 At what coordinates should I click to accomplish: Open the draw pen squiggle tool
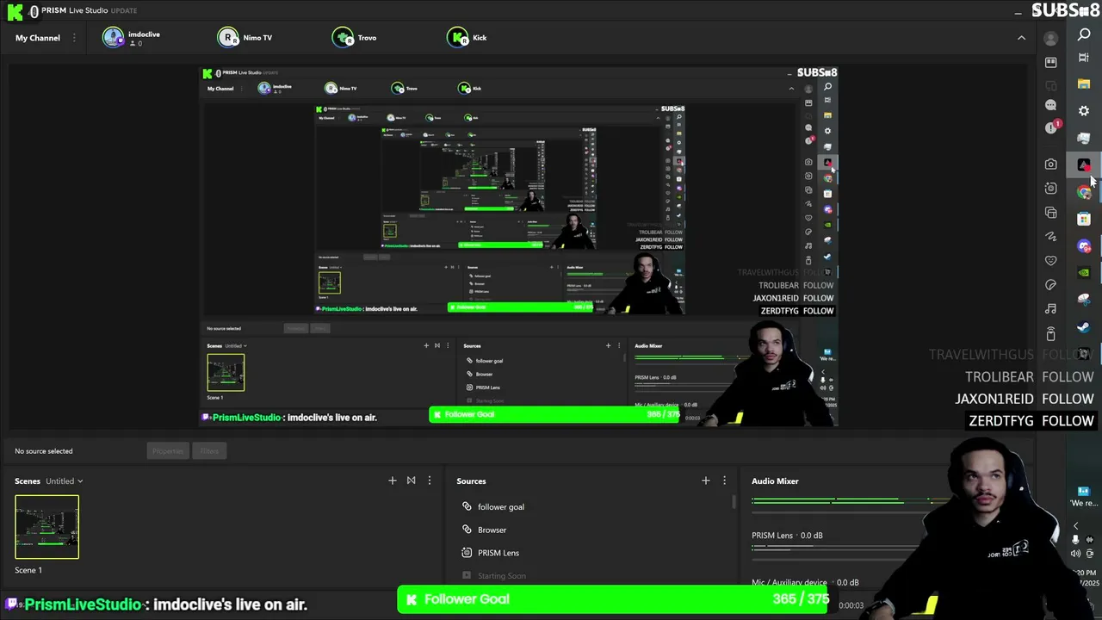pyautogui.click(x=1050, y=237)
